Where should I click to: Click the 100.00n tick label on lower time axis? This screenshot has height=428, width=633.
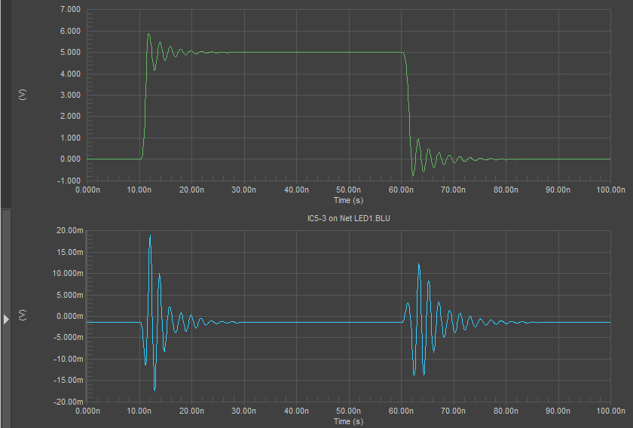point(609,411)
